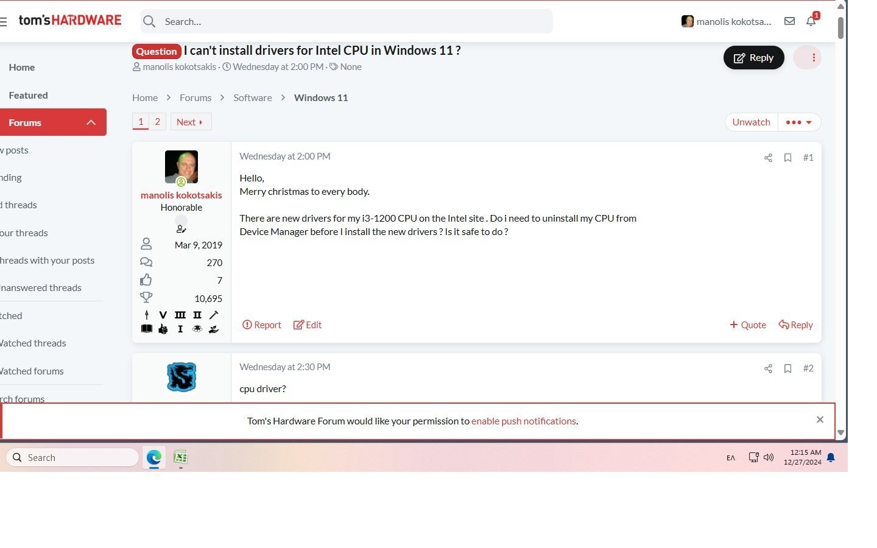
Task: Click Unwatch to stop watching this thread
Action: pyautogui.click(x=751, y=122)
